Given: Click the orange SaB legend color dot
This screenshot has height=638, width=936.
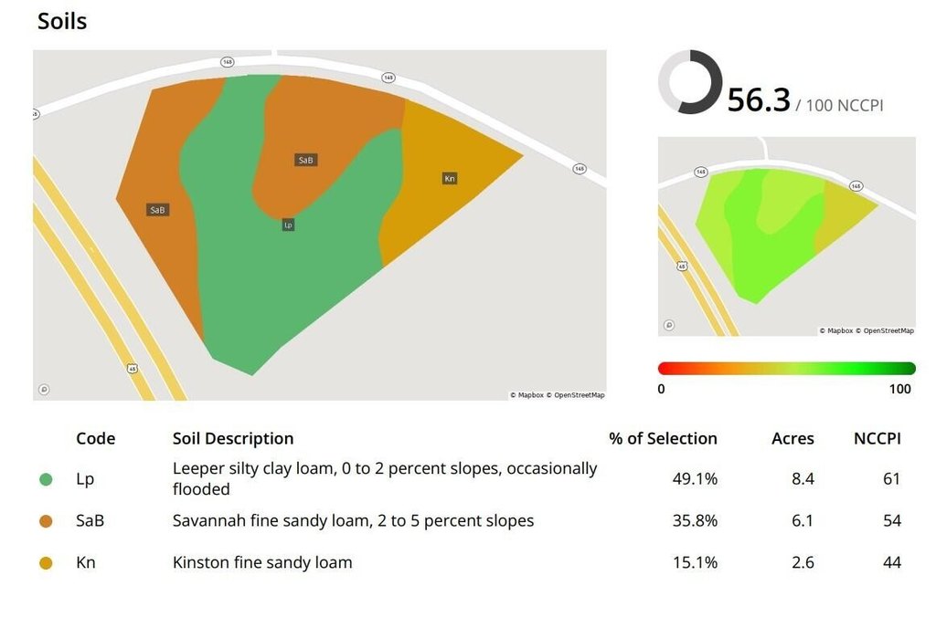Looking at the screenshot, I should point(46,521).
